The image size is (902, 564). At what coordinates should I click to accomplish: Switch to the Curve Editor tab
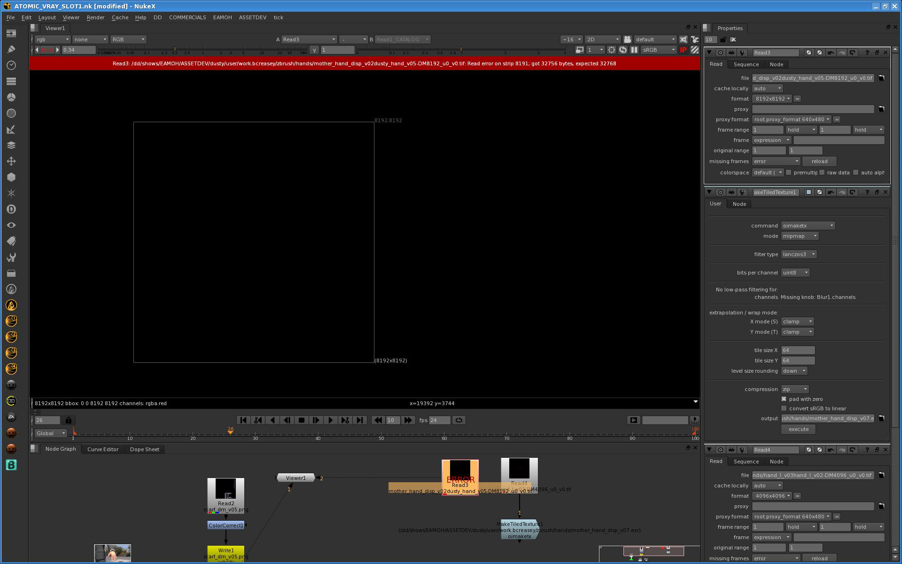[x=103, y=449]
